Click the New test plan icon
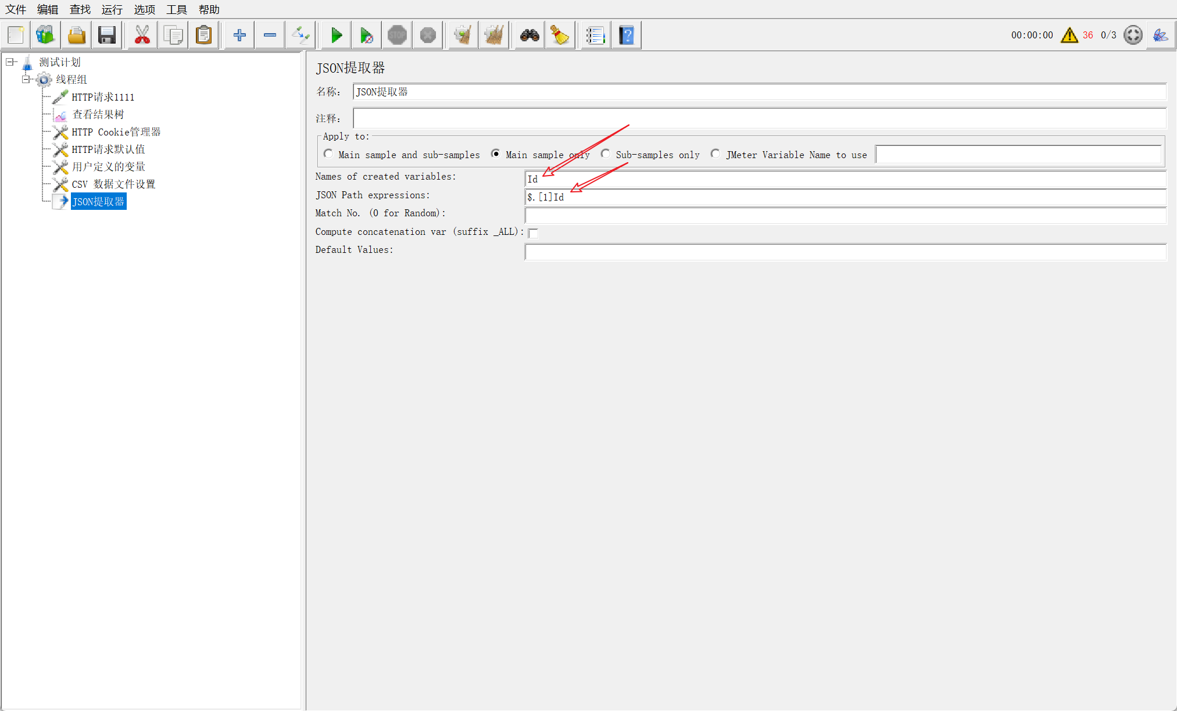 16,35
